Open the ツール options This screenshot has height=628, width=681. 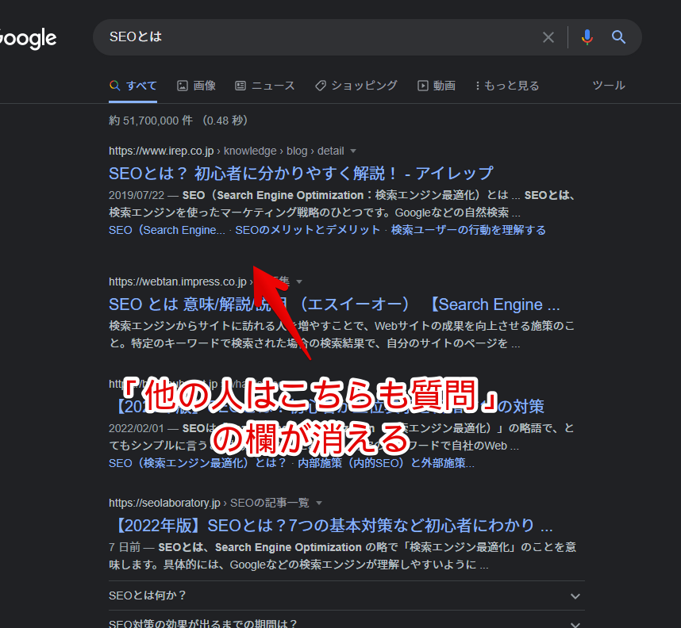pyautogui.click(x=609, y=86)
